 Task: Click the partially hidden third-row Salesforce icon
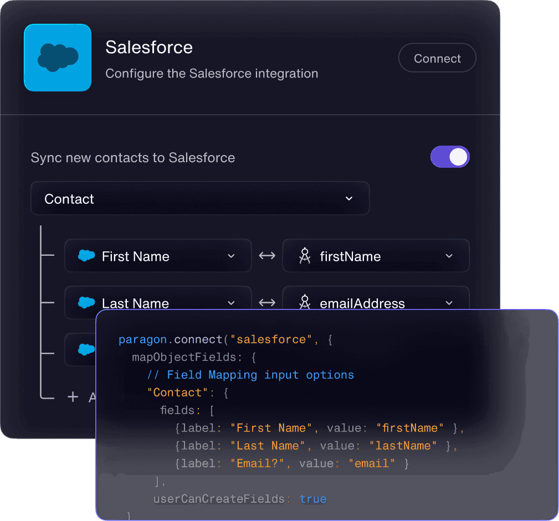pyautogui.click(x=86, y=349)
